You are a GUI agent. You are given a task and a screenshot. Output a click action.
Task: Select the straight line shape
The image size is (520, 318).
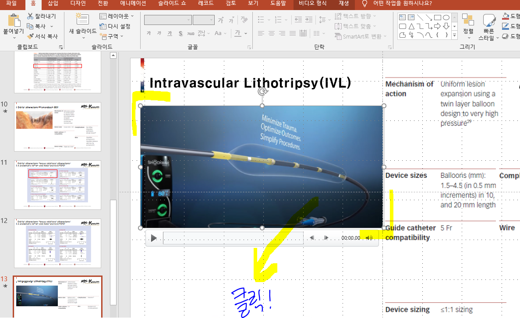click(x=420, y=17)
